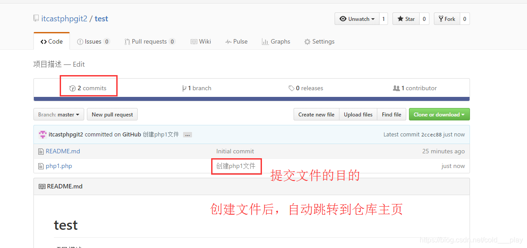Open the Pulse tab
The width and height of the screenshot is (527, 248).
[236, 42]
